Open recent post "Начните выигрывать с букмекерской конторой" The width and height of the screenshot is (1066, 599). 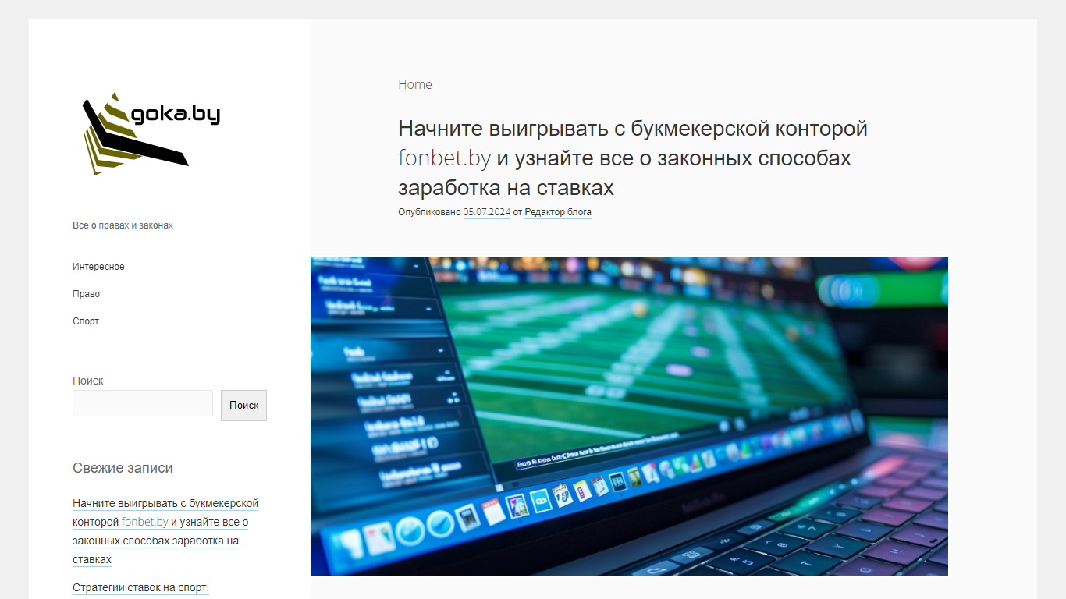(x=165, y=532)
